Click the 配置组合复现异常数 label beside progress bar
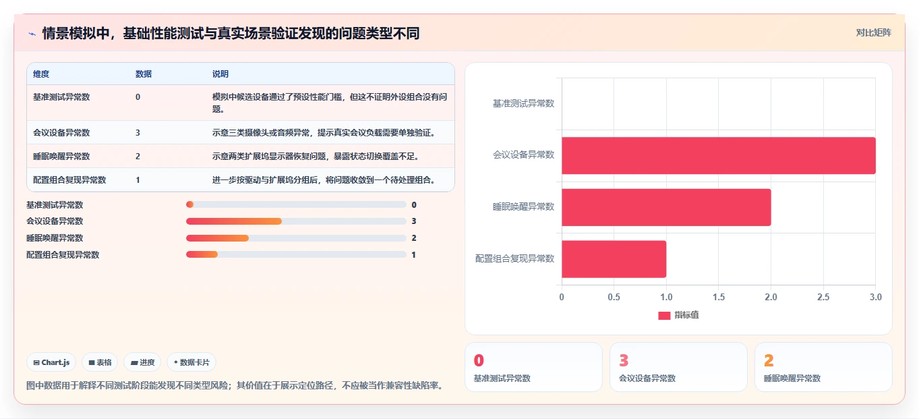 click(63, 254)
